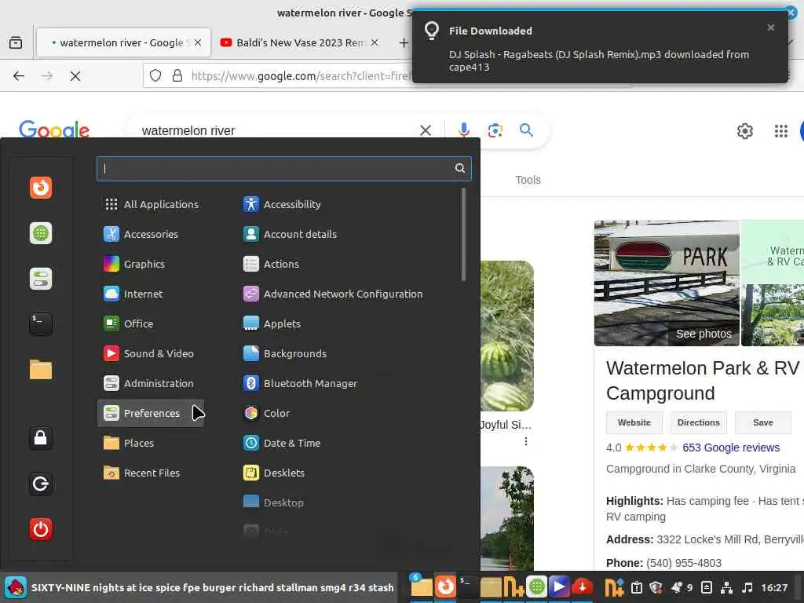Click the Website button for Watermelon Park
The height and width of the screenshot is (603, 804).
(x=634, y=422)
